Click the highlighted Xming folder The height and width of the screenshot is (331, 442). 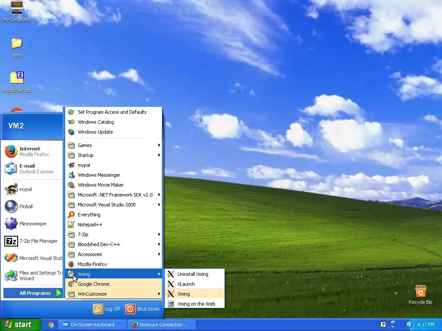114,274
